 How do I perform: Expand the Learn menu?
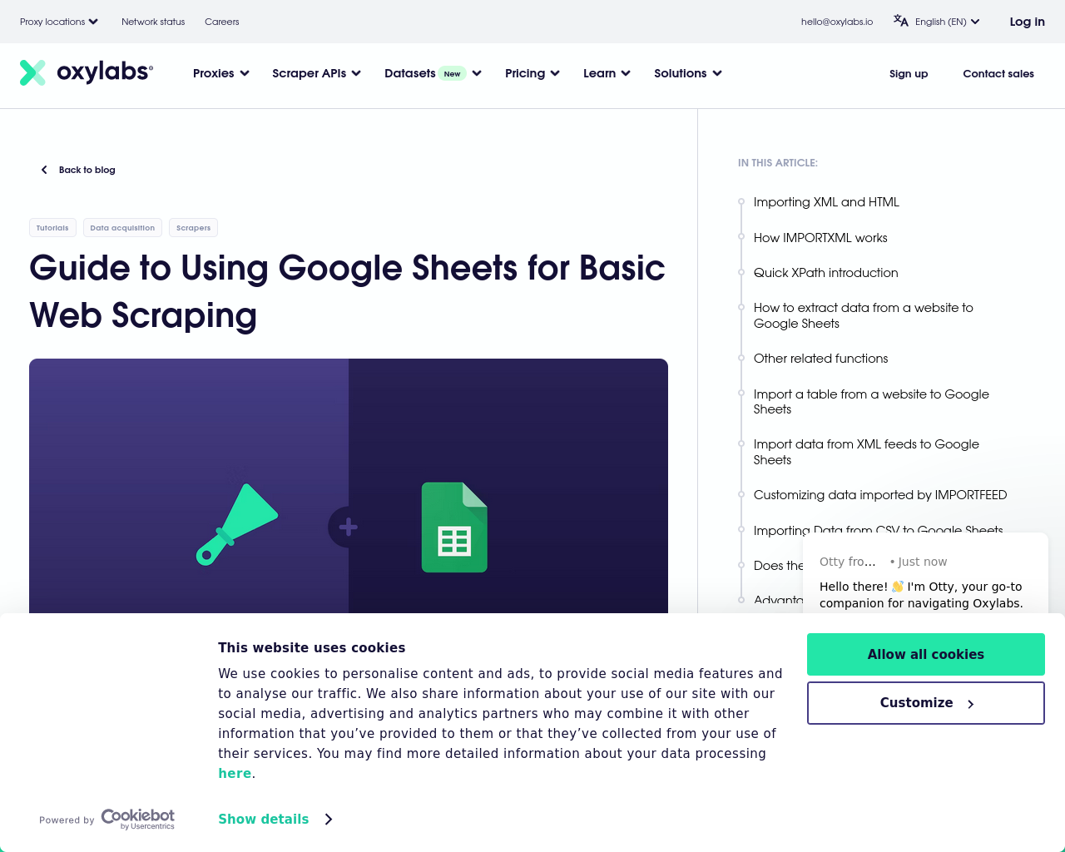click(607, 73)
